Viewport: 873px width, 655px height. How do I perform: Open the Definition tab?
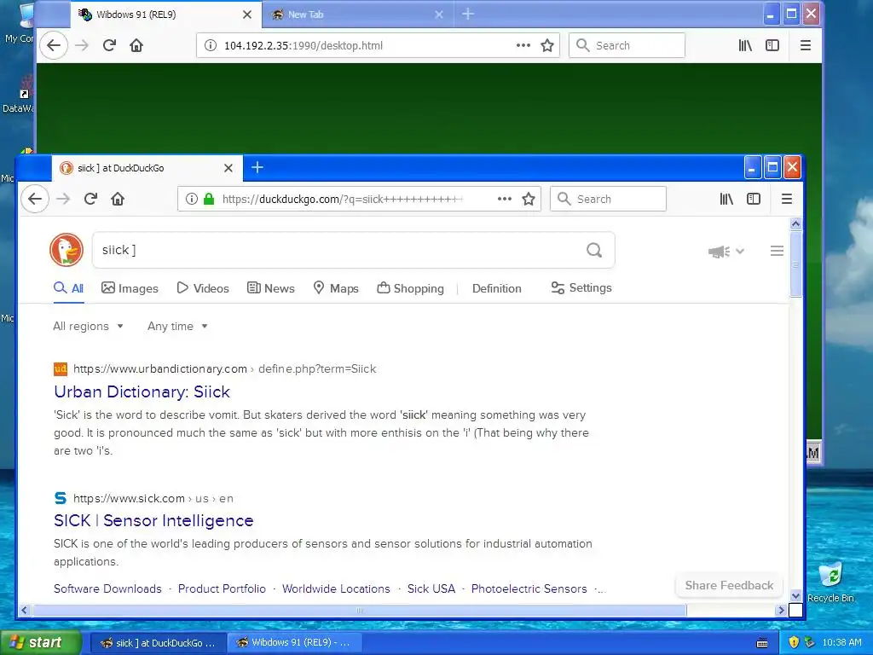[497, 288]
